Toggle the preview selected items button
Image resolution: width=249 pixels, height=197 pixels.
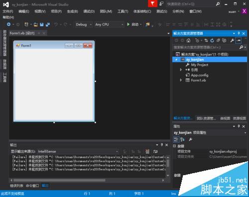pyautogui.click(x=239, y=40)
